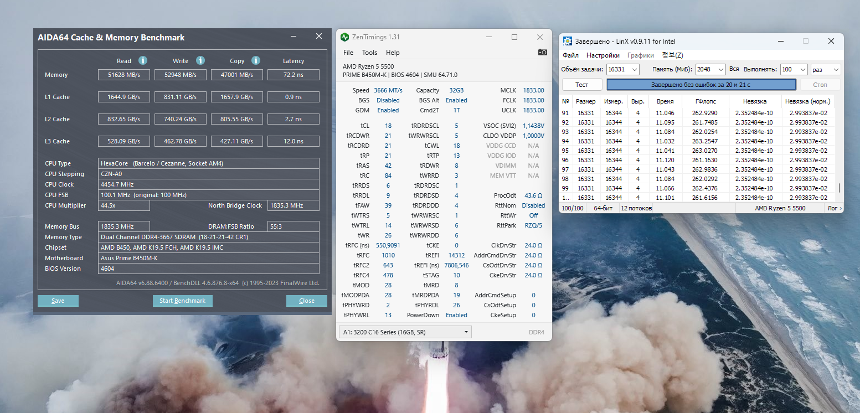This screenshot has width=860, height=413.
Task: Click the Стоп button in LinX
Action: coord(820,85)
